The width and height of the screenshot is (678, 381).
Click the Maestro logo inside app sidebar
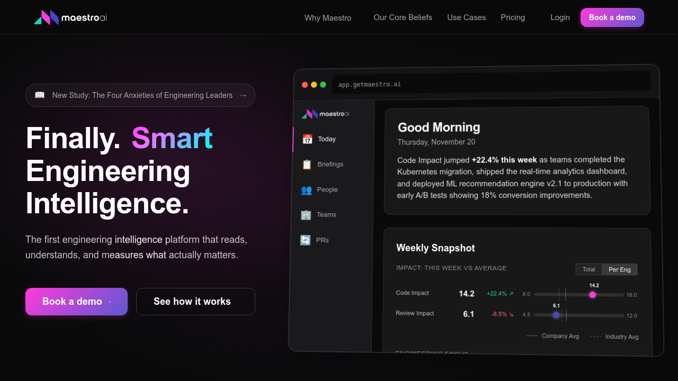tap(325, 114)
